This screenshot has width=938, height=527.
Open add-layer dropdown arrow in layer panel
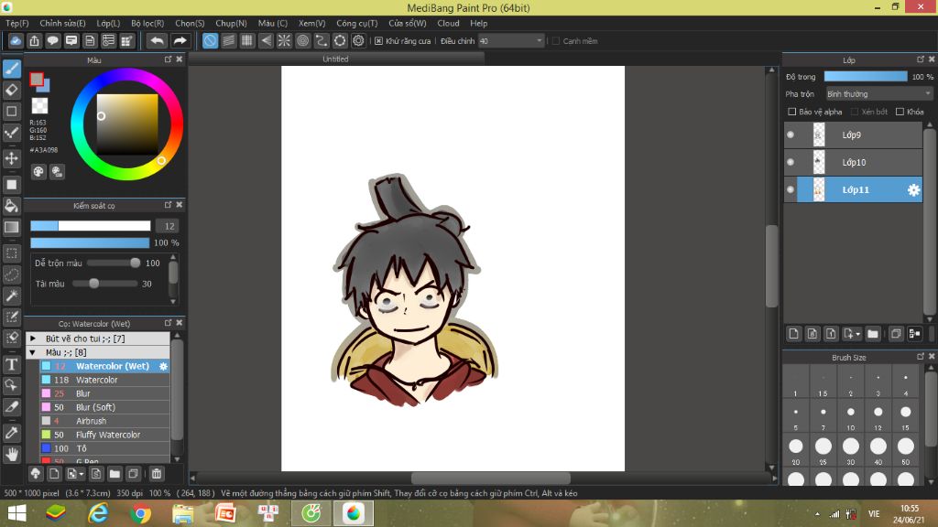point(857,334)
